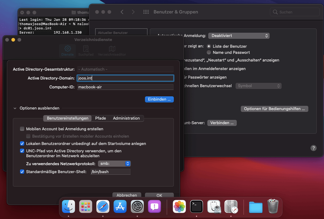Open the Automatische Anmeldung Deaktiviert dropdown
The height and width of the screenshot is (219, 324).
[239, 36]
